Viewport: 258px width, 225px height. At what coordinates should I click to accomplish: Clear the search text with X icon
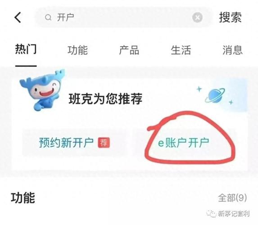(198, 17)
